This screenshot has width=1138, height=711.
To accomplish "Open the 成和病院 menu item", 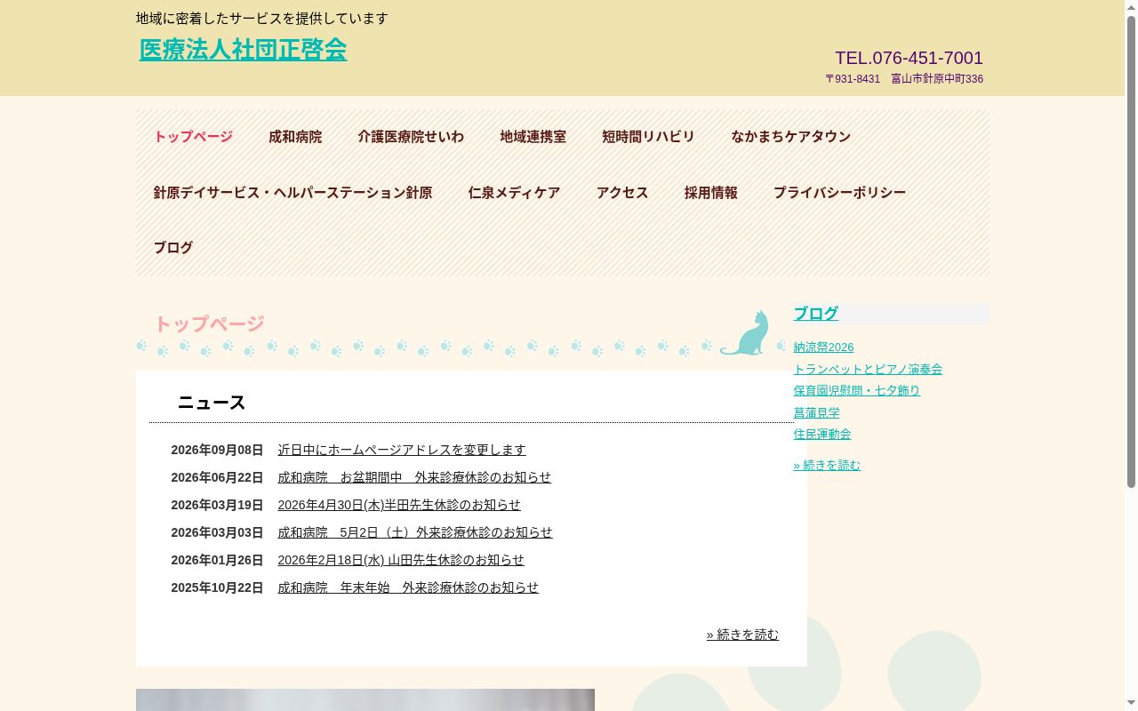I will click(295, 137).
